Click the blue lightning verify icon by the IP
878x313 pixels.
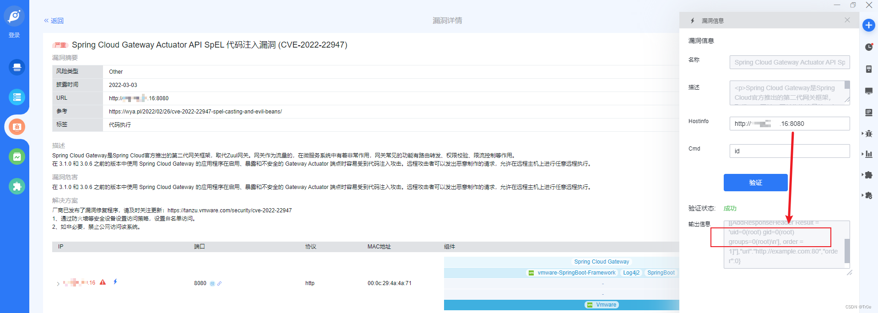tap(115, 282)
